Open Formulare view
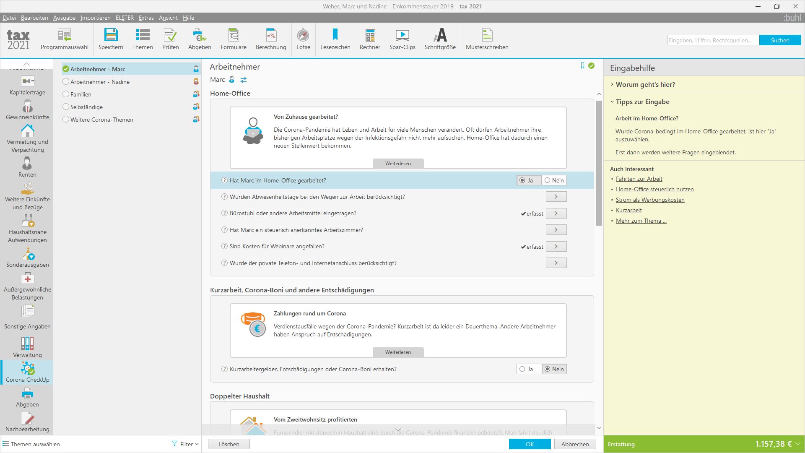805x453 pixels. (x=234, y=39)
